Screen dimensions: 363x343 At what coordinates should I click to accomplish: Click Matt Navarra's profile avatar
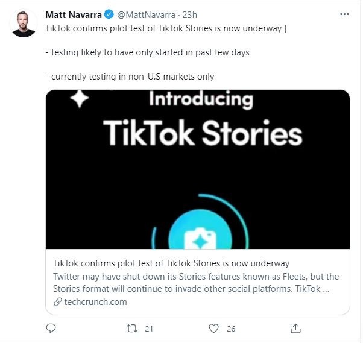[24, 24]
